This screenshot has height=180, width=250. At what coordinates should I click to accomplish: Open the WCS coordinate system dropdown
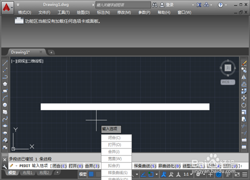[228, 82]
